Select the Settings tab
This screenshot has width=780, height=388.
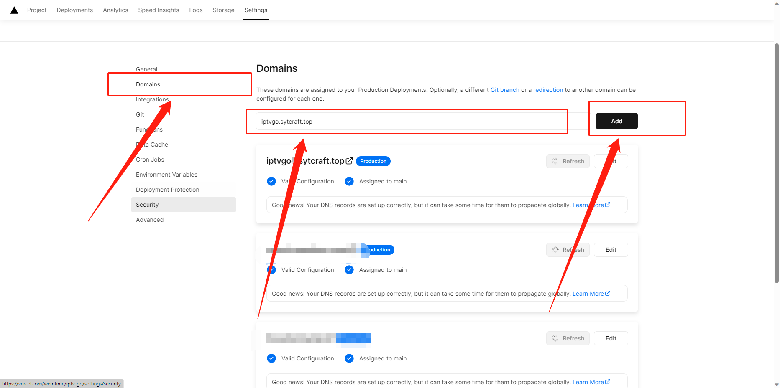(x=256, y=10)
